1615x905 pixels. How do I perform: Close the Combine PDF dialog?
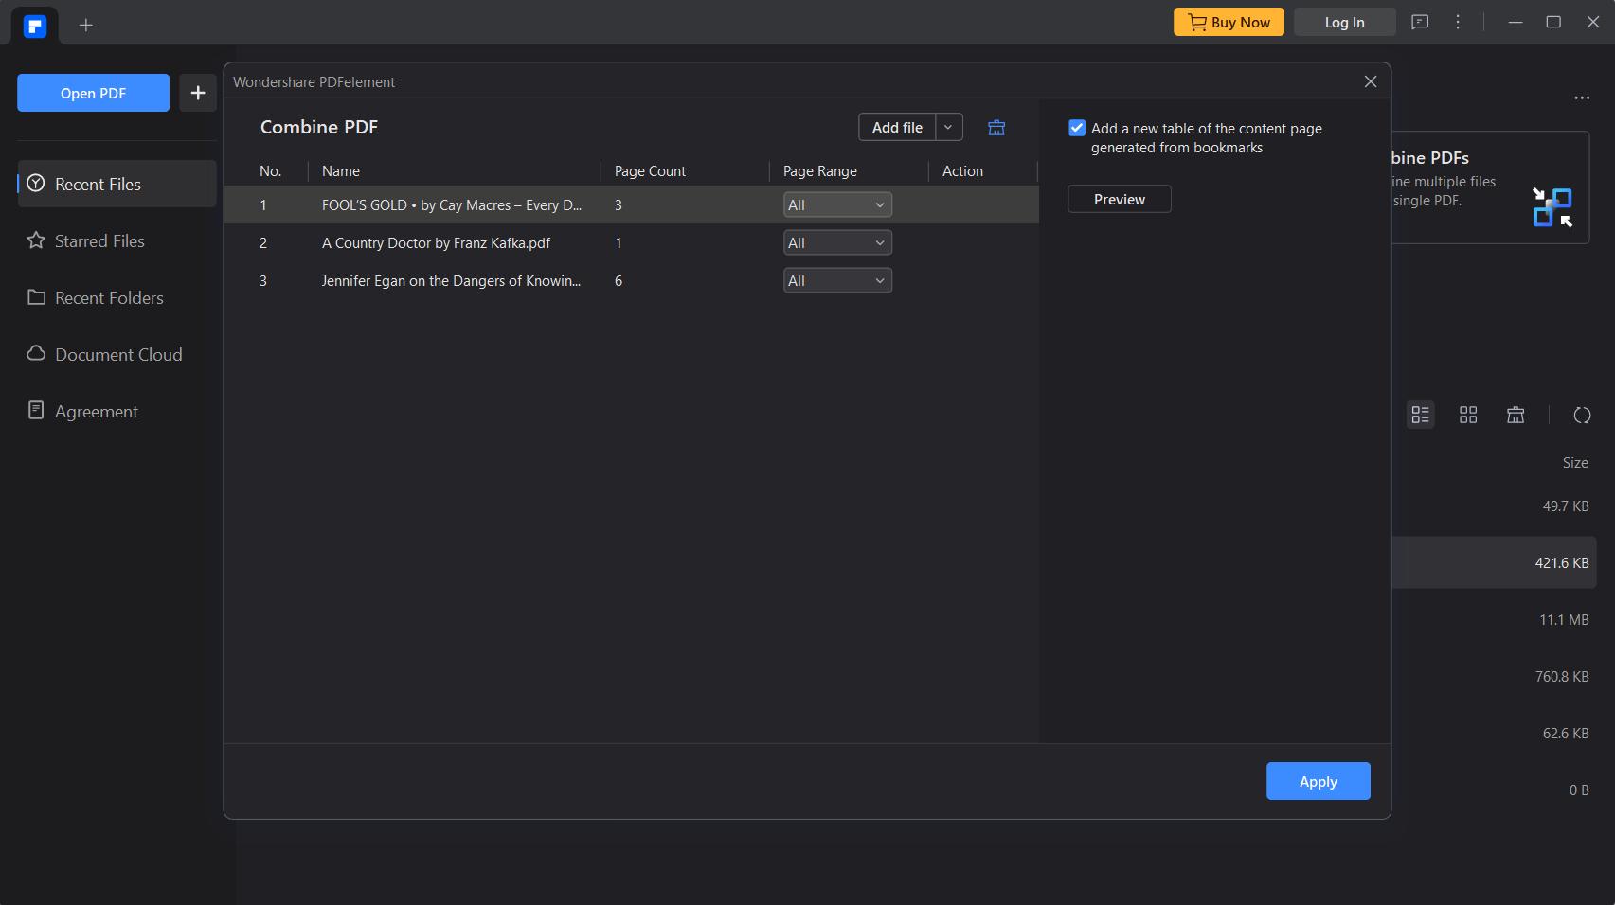pos(1370,81)
